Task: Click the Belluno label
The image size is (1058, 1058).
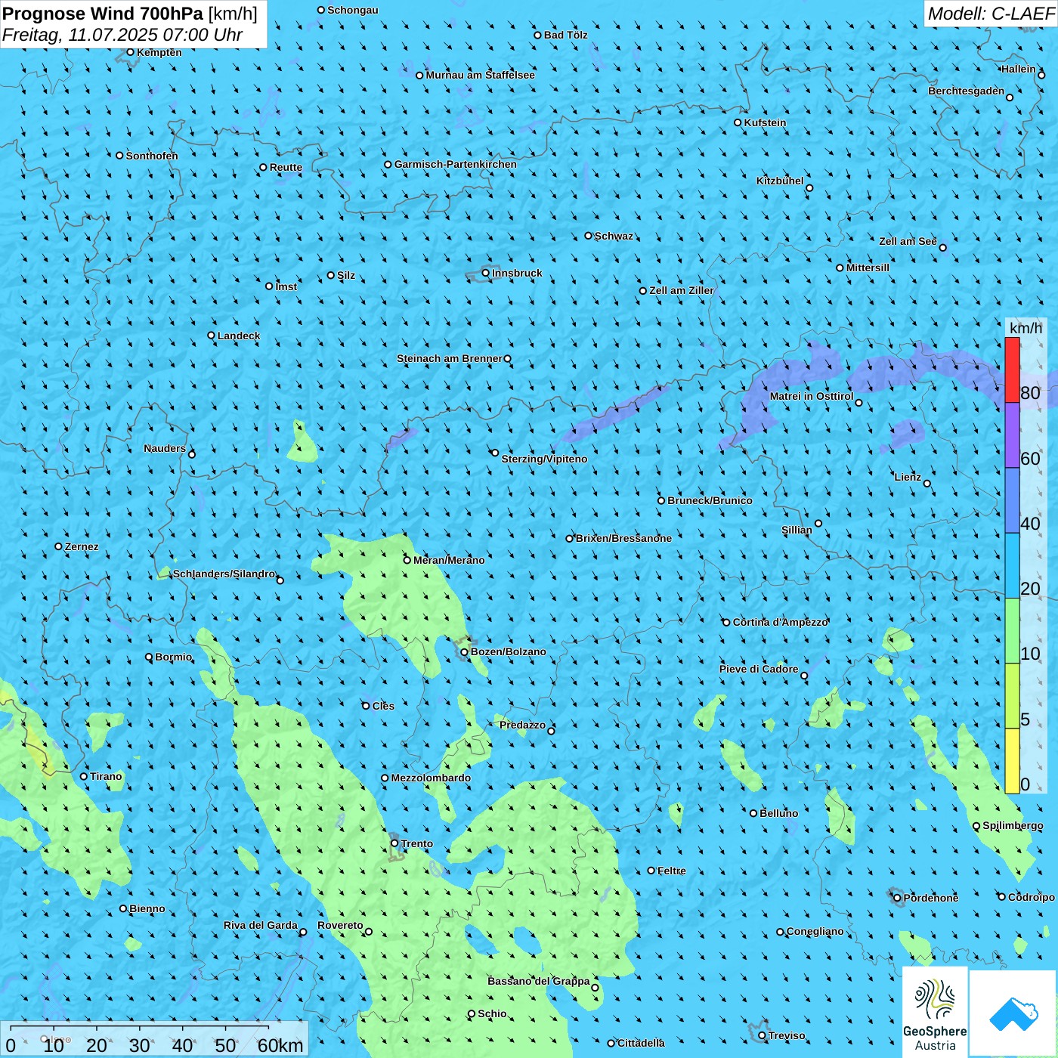Action: [x=778, y=813]
